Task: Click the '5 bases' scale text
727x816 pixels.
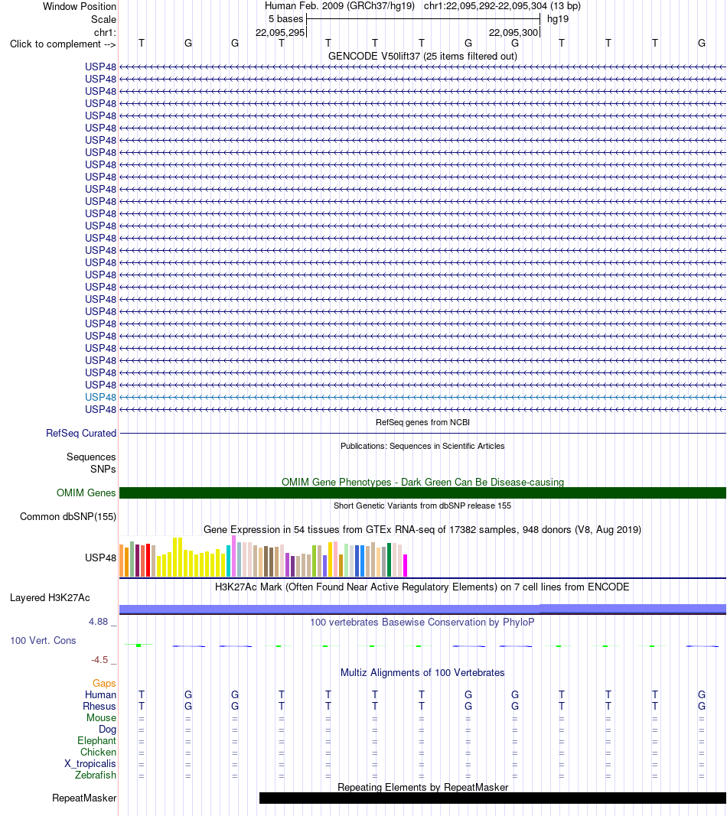Action: click(x=286, y=19)
